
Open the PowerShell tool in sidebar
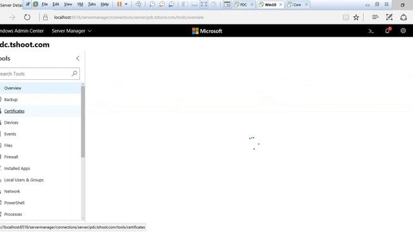[40, 203]
